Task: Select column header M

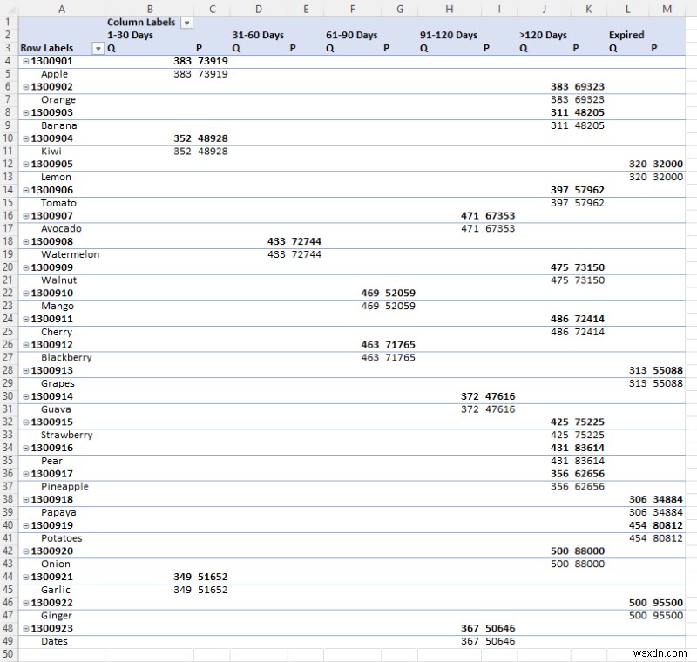Action: click(x=667, y=9)
